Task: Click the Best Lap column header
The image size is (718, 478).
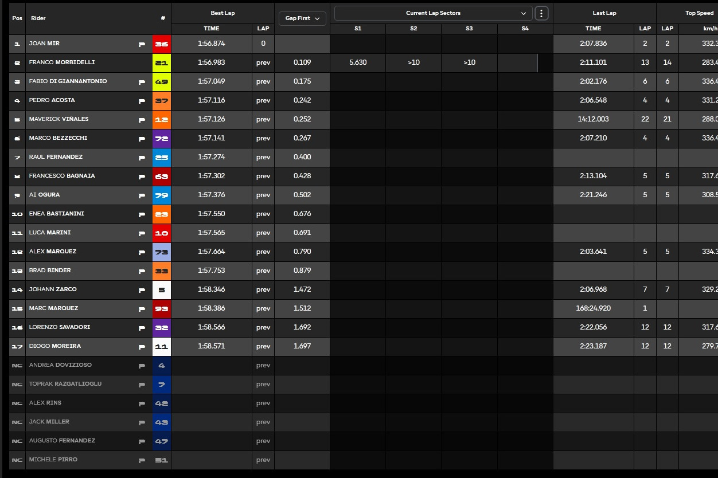Action: (223, 13)
